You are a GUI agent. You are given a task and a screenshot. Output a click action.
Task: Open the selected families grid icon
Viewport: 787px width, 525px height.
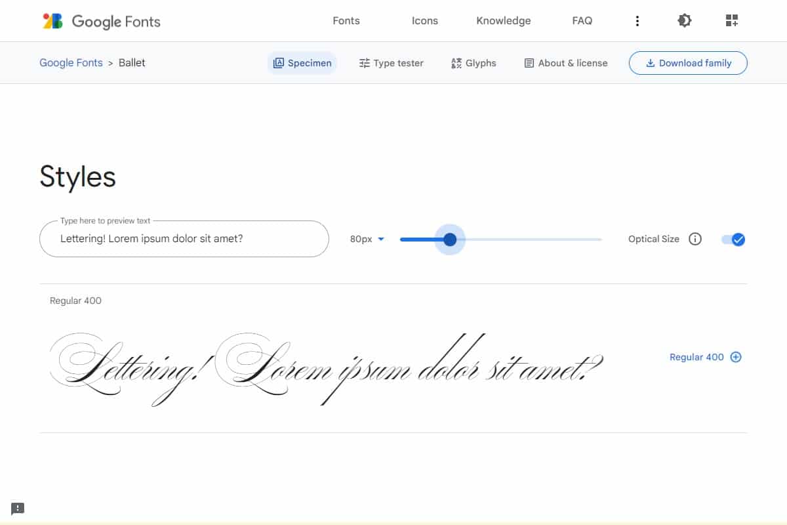(x=732, y=21)
